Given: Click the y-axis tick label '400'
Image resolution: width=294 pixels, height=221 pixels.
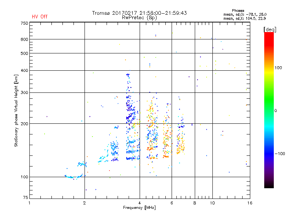Looking at the screenshot, I should [24, 70].
